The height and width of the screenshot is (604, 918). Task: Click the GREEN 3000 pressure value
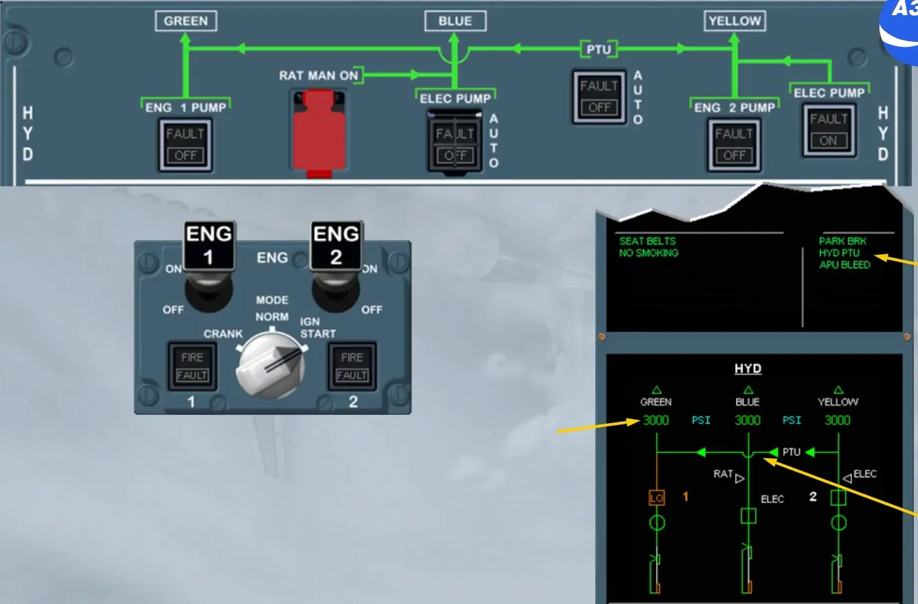click(x=656, y=420)
